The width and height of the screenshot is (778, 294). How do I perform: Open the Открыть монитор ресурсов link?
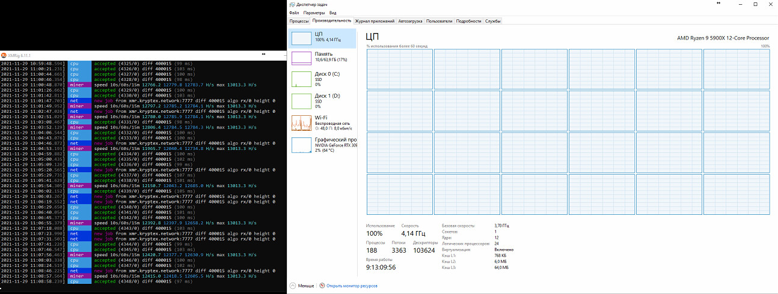click(352, 286)
